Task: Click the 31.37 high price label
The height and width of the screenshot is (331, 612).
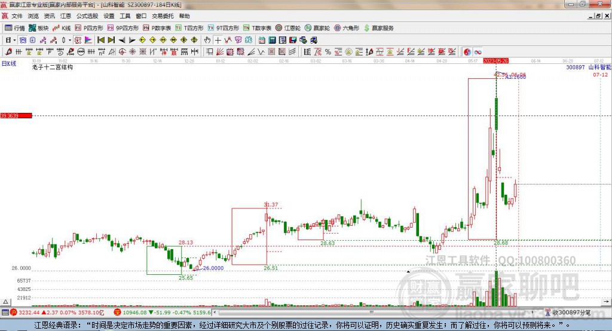Action: (x=271, y=204)
